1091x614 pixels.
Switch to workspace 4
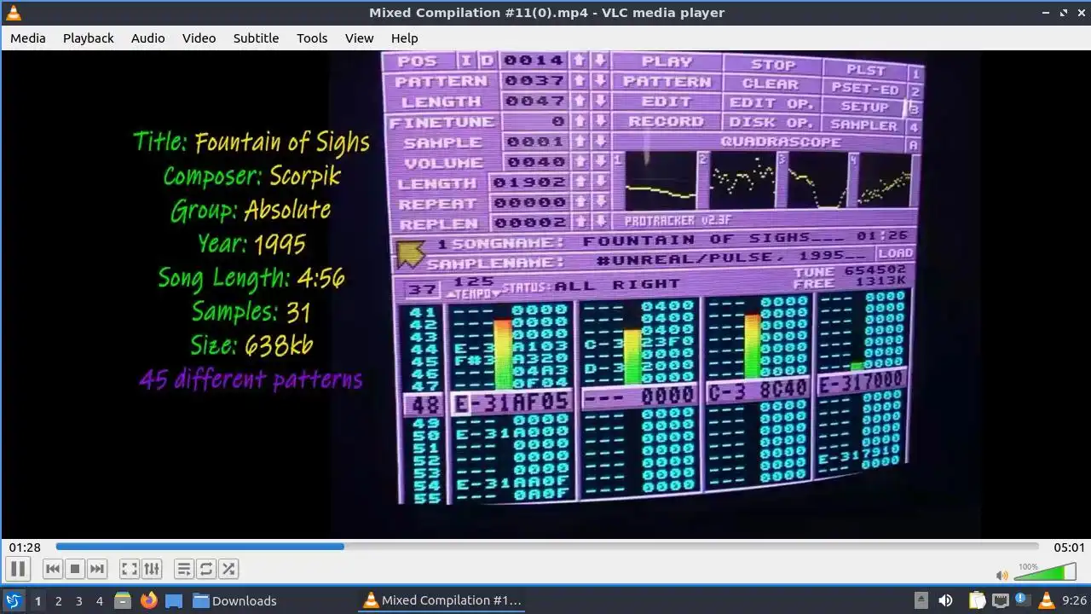[x=99, y=600]
